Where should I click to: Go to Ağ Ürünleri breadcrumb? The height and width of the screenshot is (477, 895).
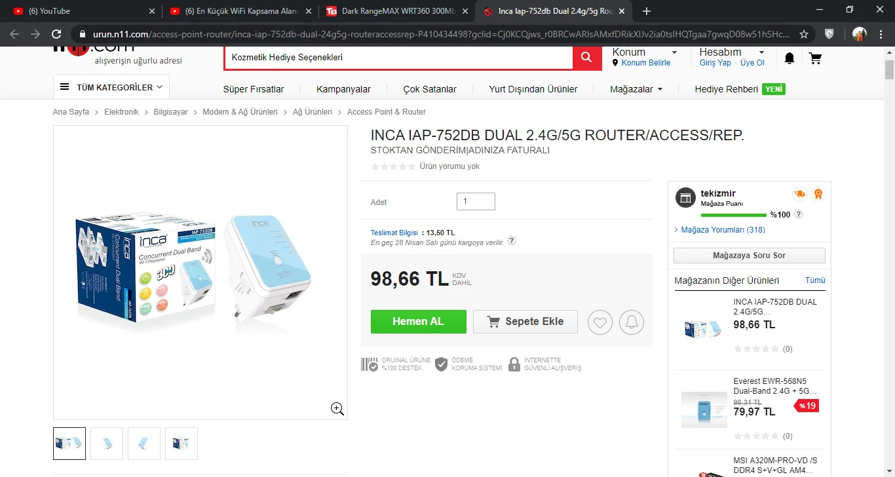point(313,112)
